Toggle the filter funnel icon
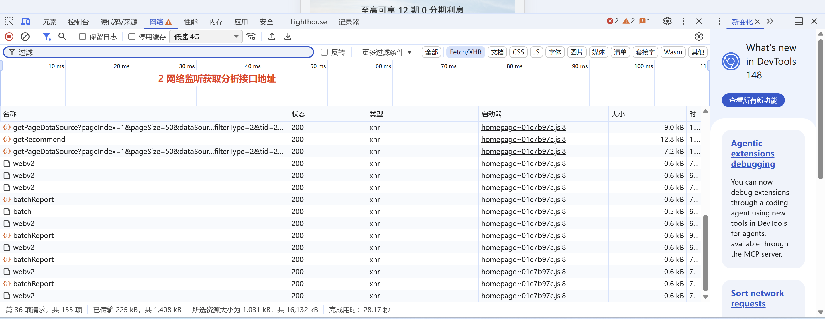The image size is (825, 319). (x=47, y=37)
